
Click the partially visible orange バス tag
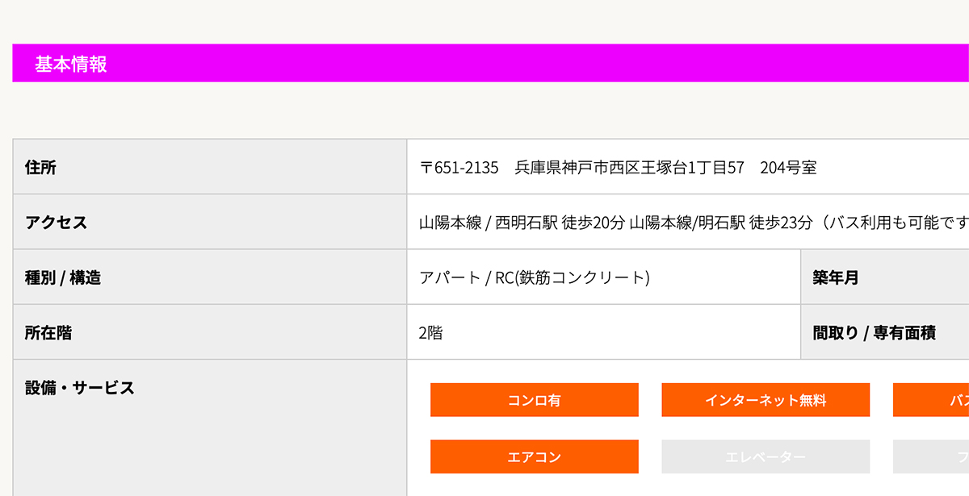click(x=931, y=400)
